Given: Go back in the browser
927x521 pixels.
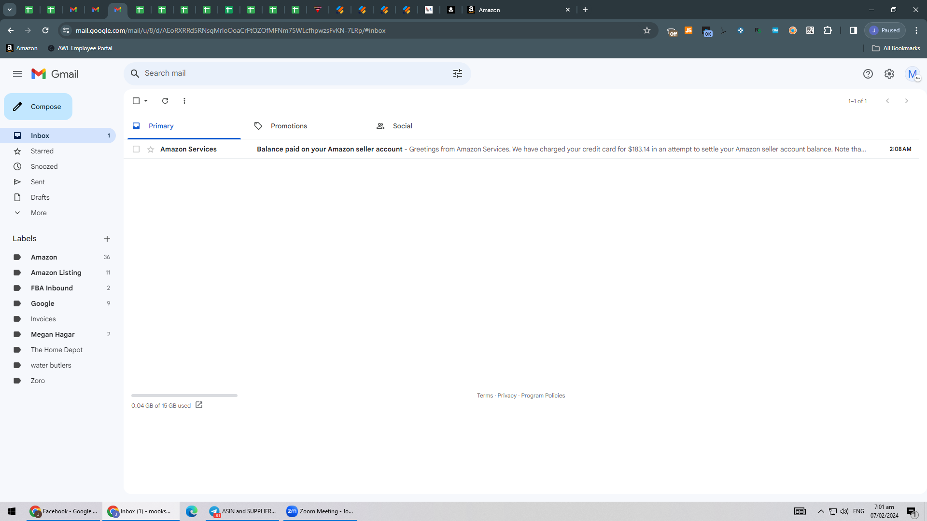Looking at the screenshot, I should click(11, 30).
